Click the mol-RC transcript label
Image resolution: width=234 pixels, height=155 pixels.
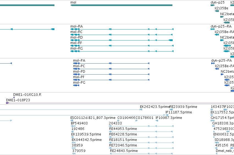(x=76, y=32)
